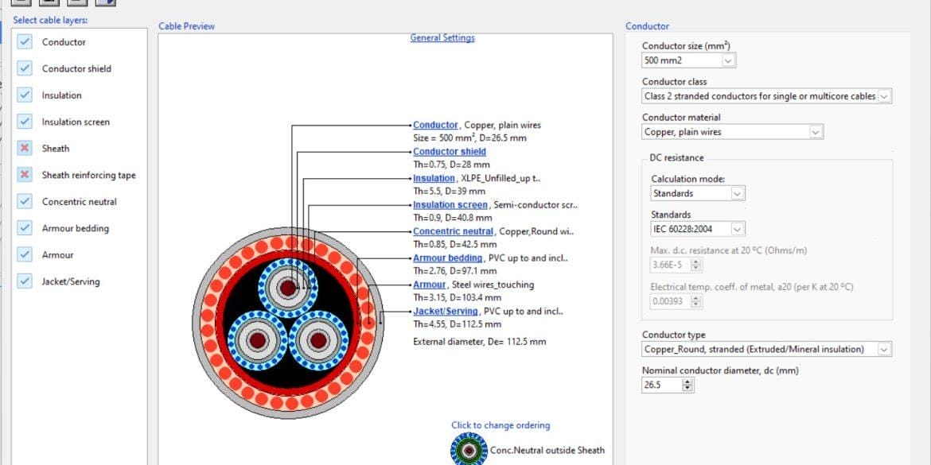This screenshot has width=931, height=465.
Task: Open the General Settings link
Action: coord(442,38)
